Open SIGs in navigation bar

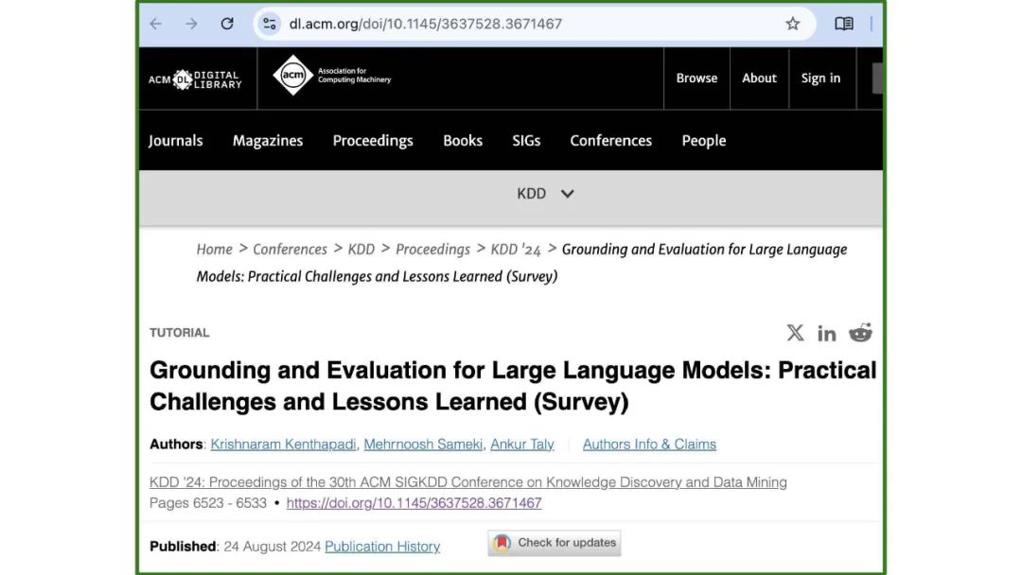(x=526, y=141)
